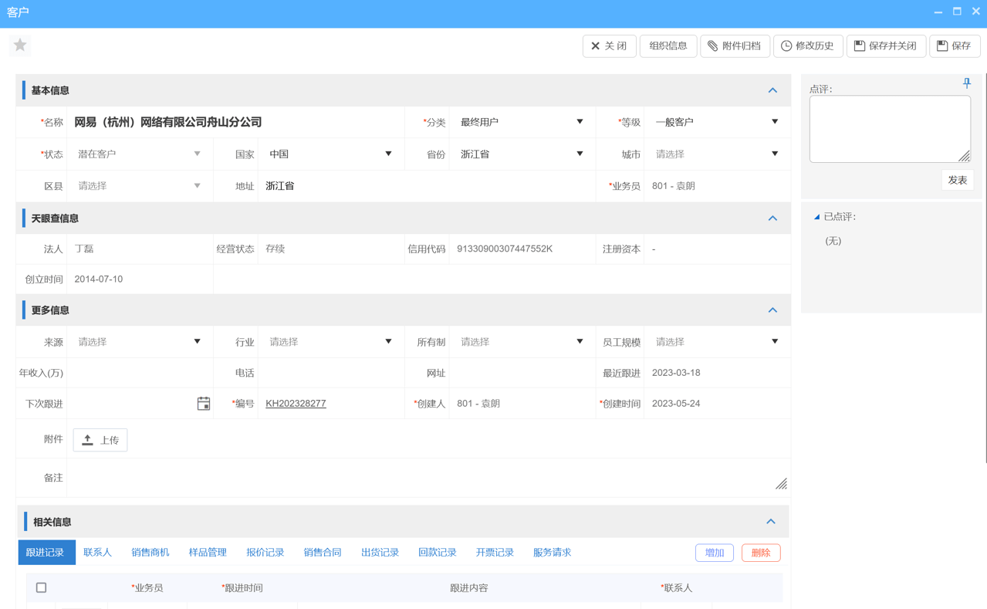Collapse the 天眼查信息 section
The width and height of the screenshot is (987, 609).
pos(772,218)
